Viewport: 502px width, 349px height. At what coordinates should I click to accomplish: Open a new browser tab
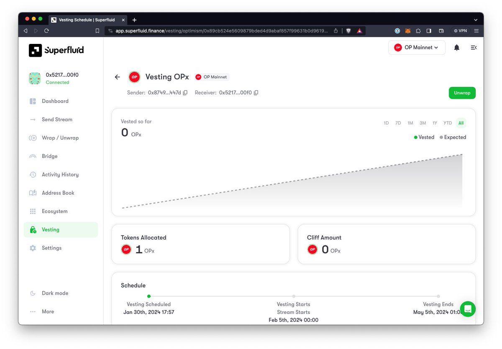click(x=134, y=20)
